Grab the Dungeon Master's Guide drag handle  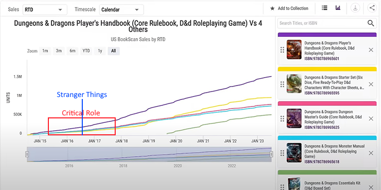(282, 119)
